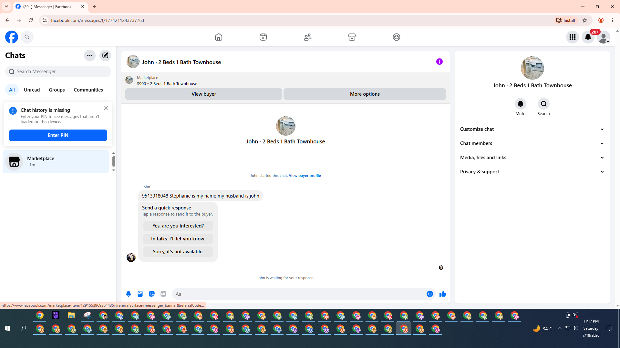Select the Unread chats filter
This screenshot has height=348, width=620.
(x=32, y=90)
